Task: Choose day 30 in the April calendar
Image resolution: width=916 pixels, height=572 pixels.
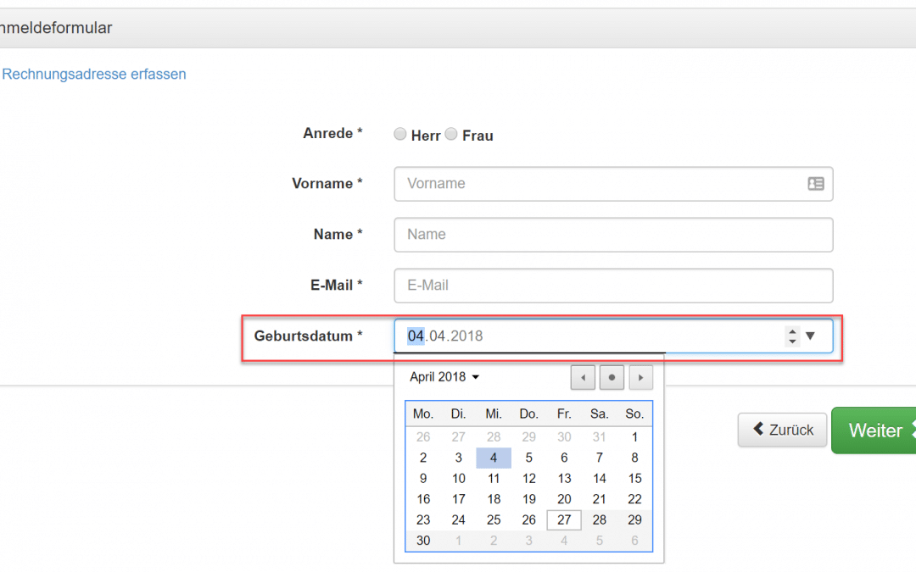Action: coord(423,541)
